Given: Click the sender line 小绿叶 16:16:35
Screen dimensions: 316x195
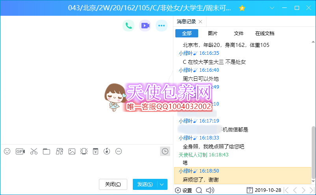Looking at the screenshot, I should [199, 53].
